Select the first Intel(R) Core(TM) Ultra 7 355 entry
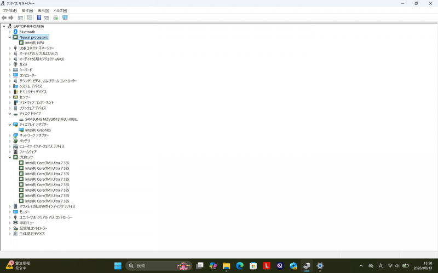This screenshot has width=438, height=273. (47, 163)
